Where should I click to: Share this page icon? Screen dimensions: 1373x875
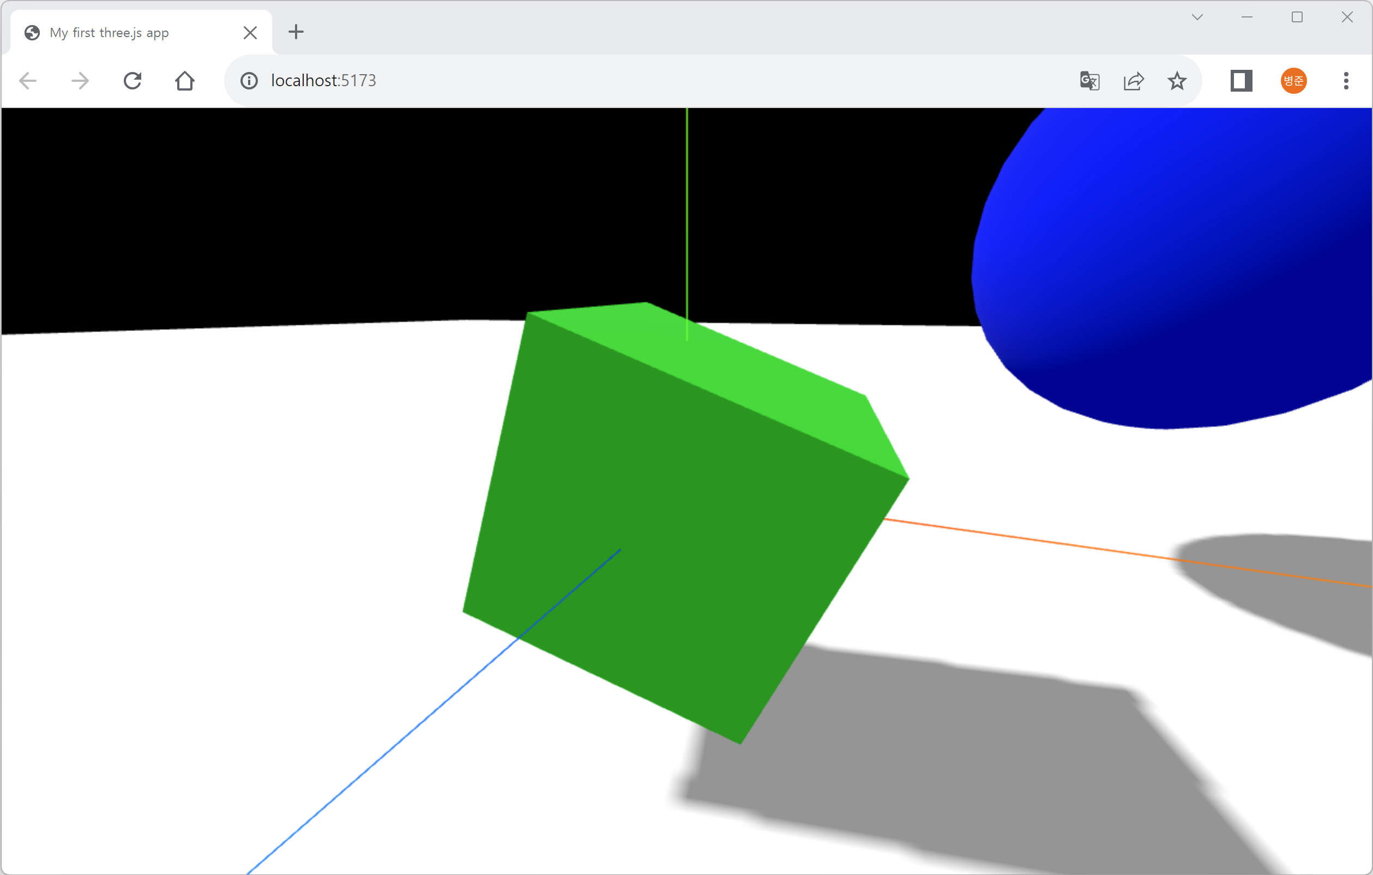(x=1133, y=80)
